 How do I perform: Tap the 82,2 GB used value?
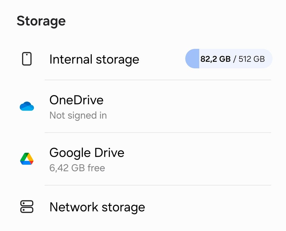[215, 59]
